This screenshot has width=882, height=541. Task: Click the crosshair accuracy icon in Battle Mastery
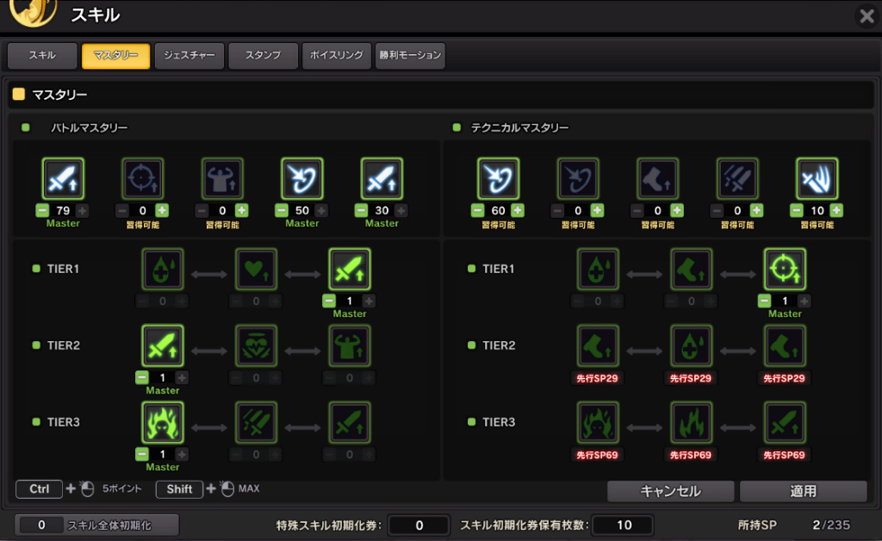point(143,179)
